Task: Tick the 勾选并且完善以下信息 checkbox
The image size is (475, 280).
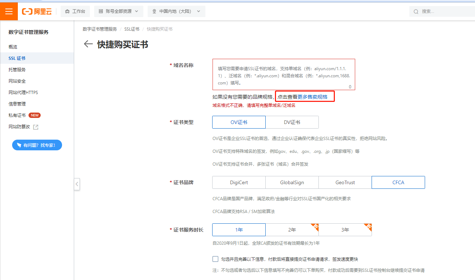Action: (215, 259)
